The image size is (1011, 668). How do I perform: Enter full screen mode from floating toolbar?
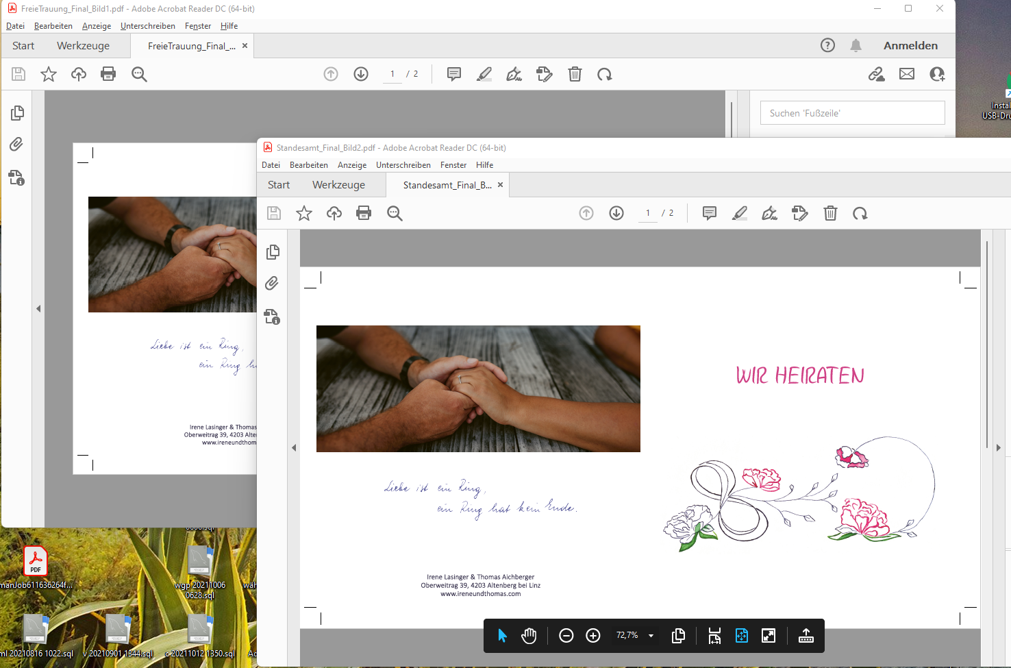coord(769,636)
